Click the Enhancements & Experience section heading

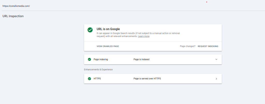point(98,70)
